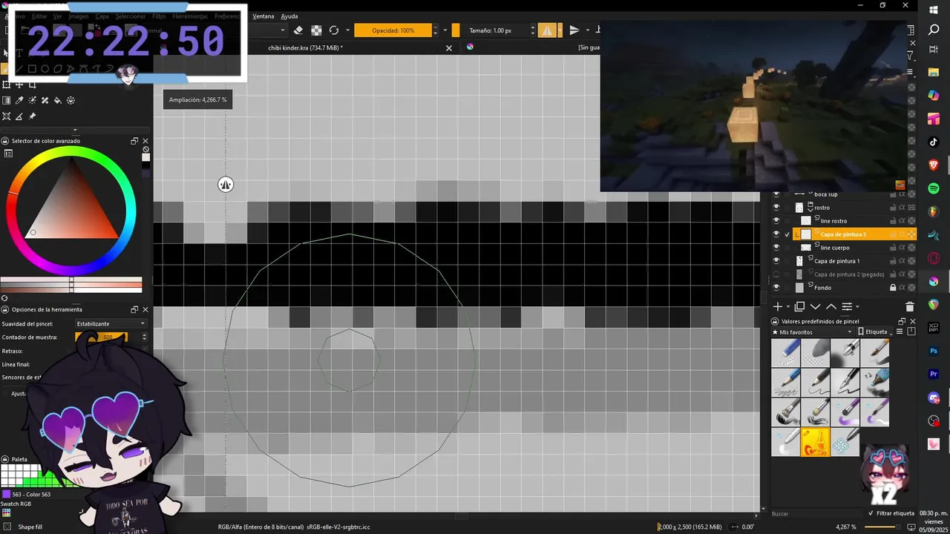Select the transform tool
This screenshot has height=534, width=950.
(x=7, y=85)
